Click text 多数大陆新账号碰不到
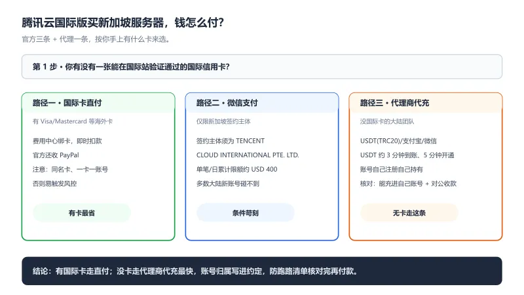 pos(227,184)
